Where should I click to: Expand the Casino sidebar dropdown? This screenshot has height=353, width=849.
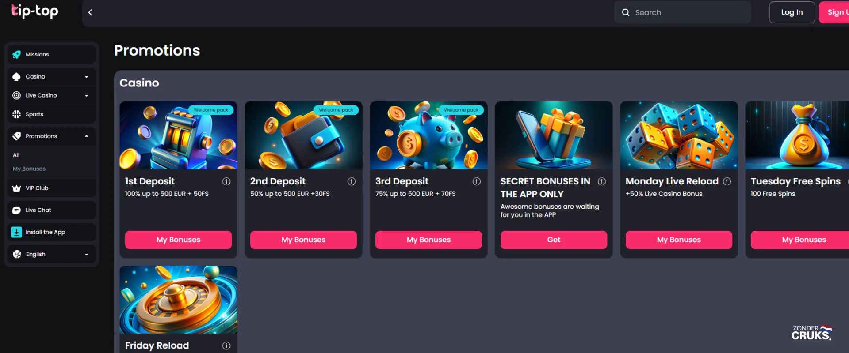(87, 76)
